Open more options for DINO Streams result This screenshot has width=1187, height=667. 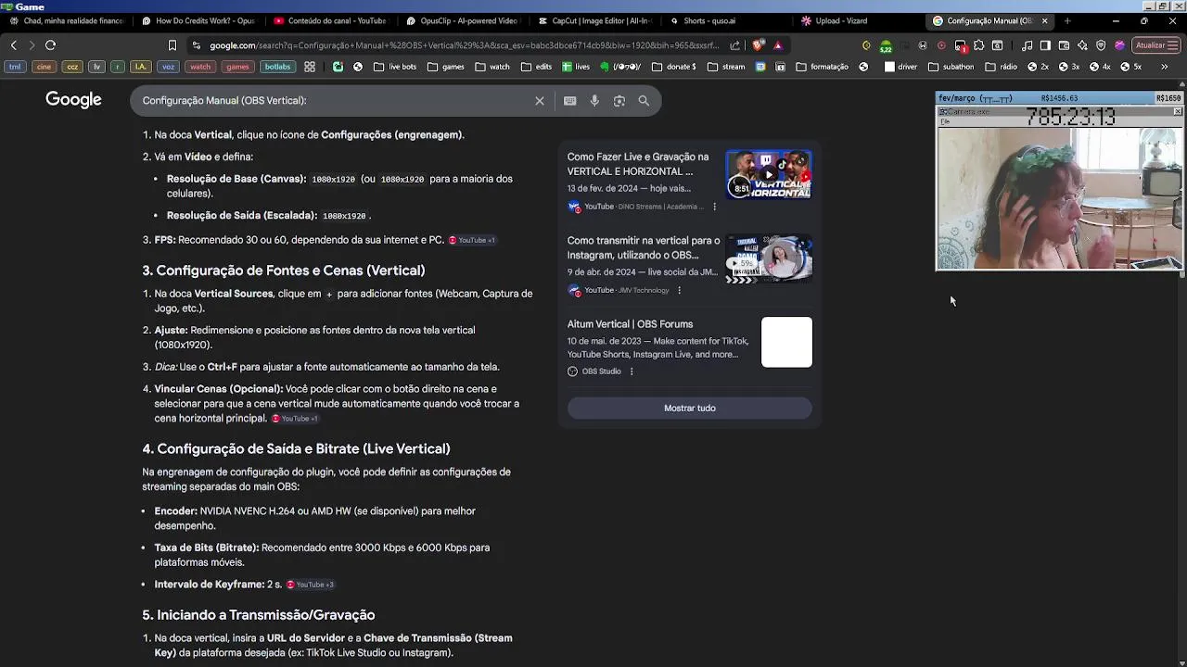714,207
